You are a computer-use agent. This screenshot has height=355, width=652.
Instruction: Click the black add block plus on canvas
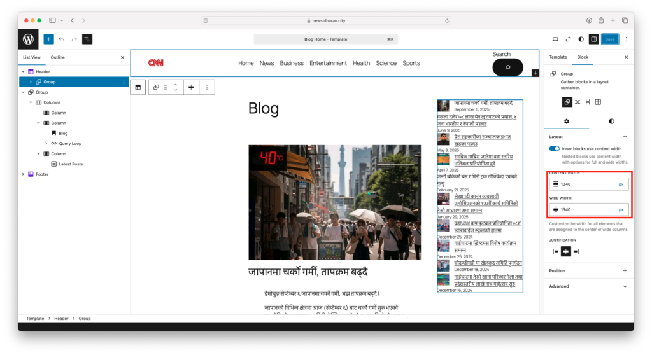[535, 73]
